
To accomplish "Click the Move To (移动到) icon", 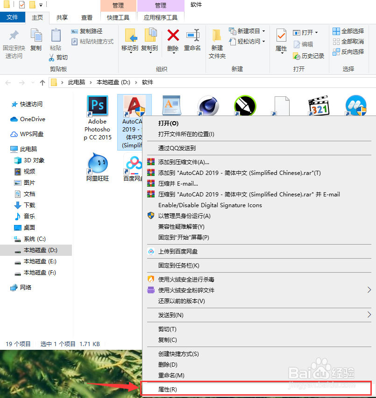I will coord(131,35).
